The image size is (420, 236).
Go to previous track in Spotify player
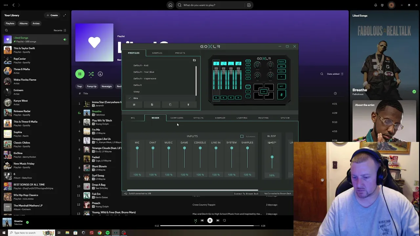tap(202, 221)
